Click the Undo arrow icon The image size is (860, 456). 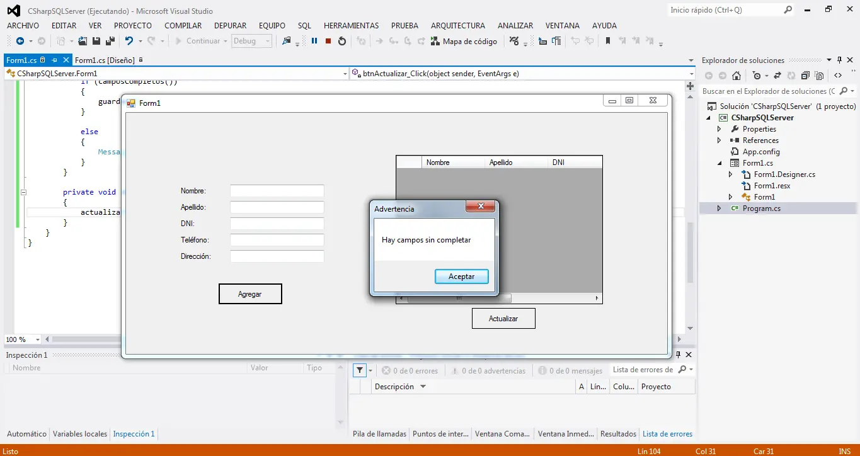tap(129, 41)
